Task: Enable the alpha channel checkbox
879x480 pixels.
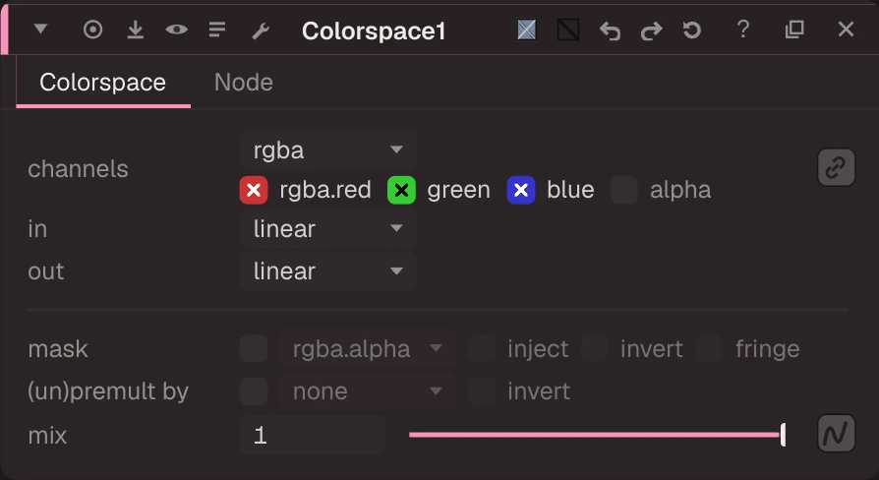Action: [x=623, y=190]
